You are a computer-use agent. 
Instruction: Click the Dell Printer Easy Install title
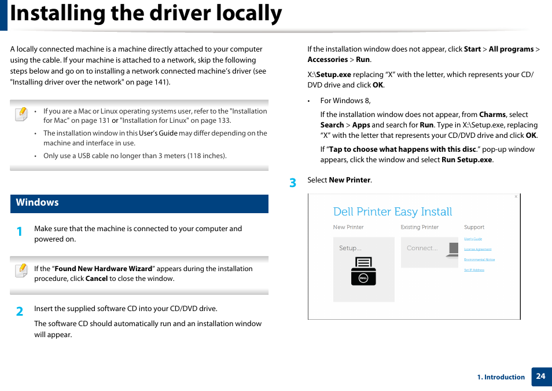click(x=392, y=211)
